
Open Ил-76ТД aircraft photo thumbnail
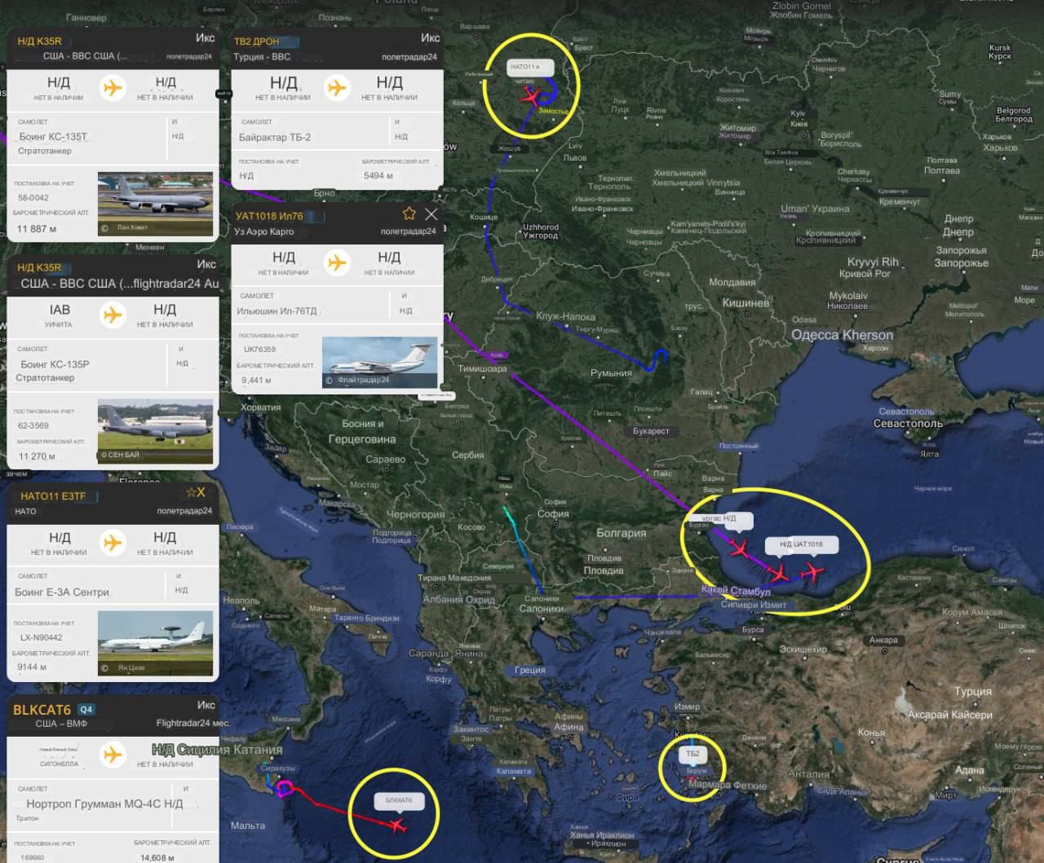[x=380, y=362]
